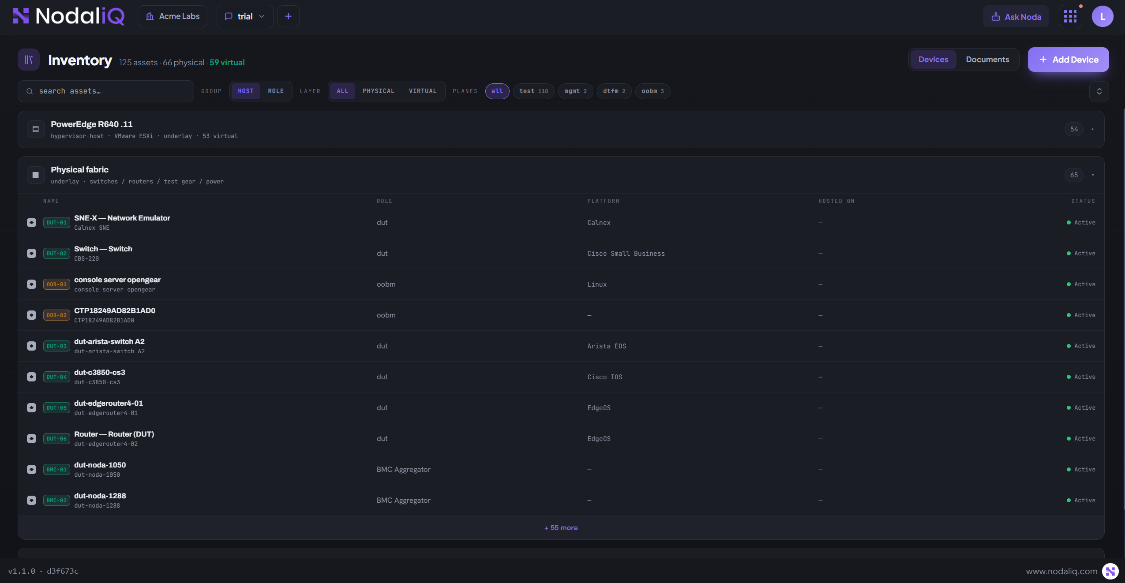Expand the PowerEdge R640 .11 group arrow
Viewport: 1125px width, 583px height.
coord(1093,129)
